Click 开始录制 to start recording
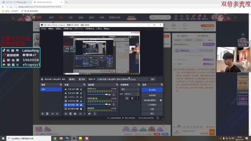The width and height of the screenshot is (251, 141). [x=152, y=95]
